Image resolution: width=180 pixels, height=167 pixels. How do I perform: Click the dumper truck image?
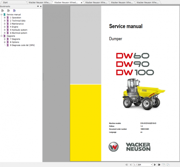[144, 94]
